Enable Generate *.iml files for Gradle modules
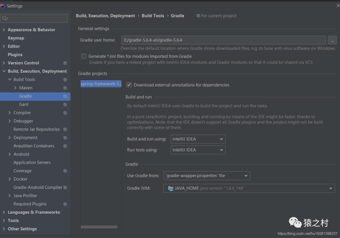This screenshot has height=238, width=340. [84, 56]
